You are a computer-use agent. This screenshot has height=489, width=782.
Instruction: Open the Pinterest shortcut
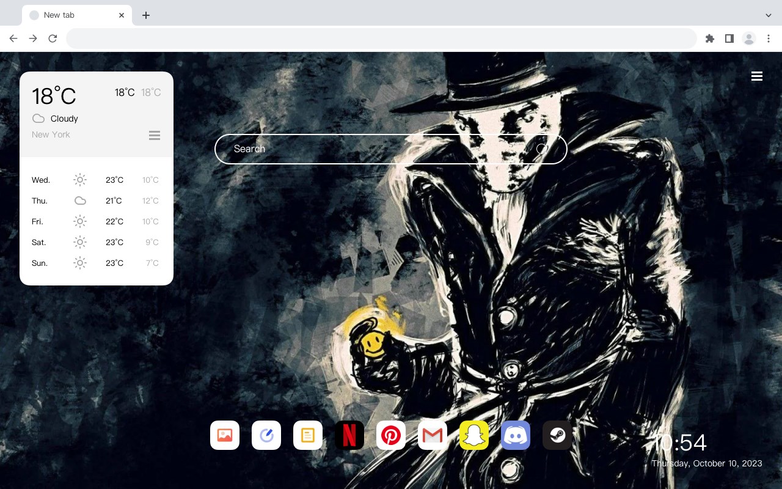tap(391, 435)
